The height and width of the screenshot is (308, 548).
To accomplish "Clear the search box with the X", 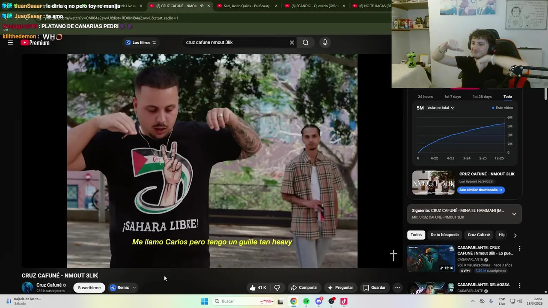I will [x=292, y=42].
